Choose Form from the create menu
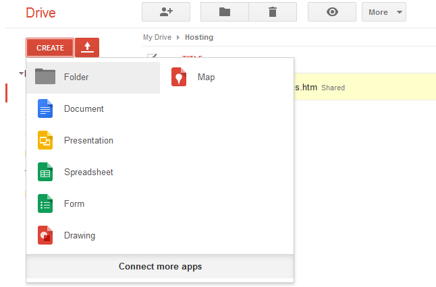Viewport: 436px width, 287px height. pos(93,203)
